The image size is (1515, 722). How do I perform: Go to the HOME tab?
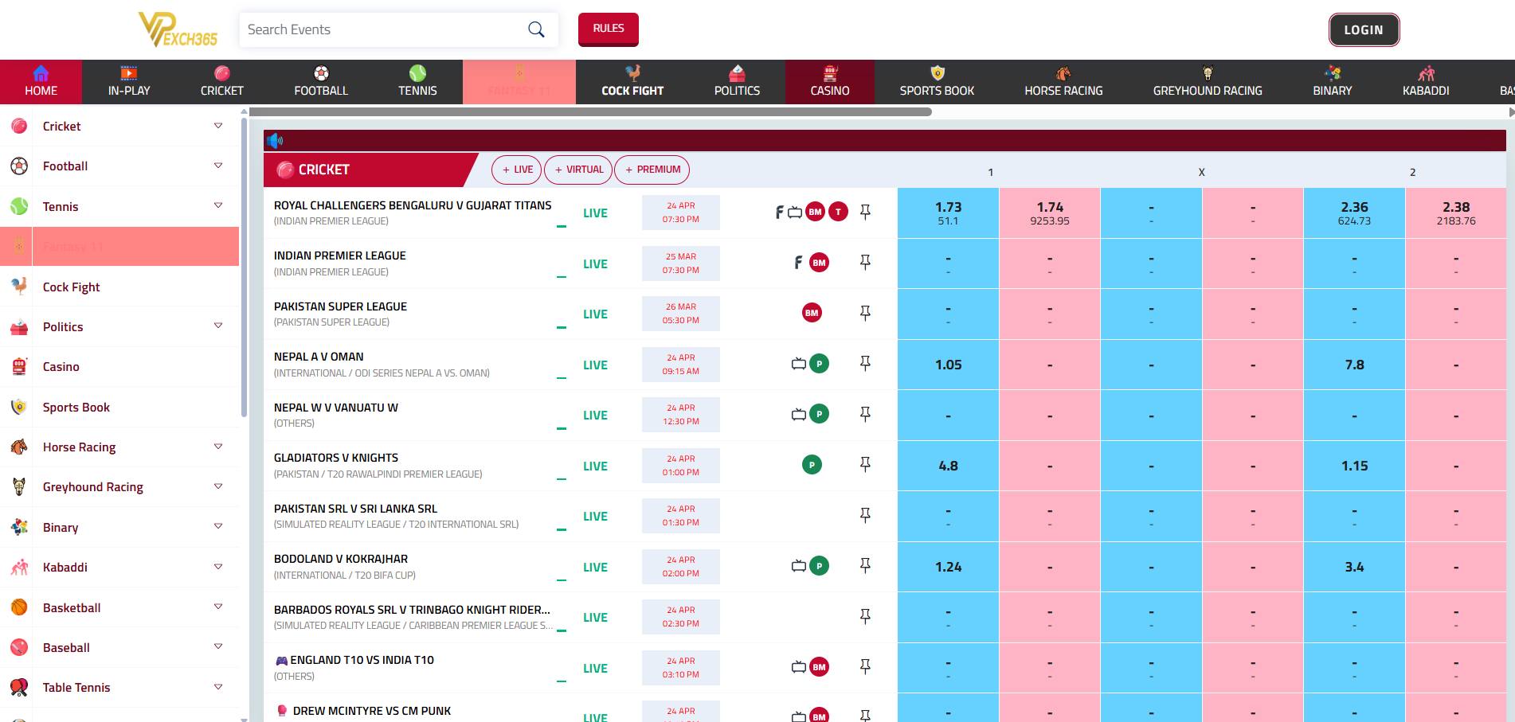[x=41, y=82]
